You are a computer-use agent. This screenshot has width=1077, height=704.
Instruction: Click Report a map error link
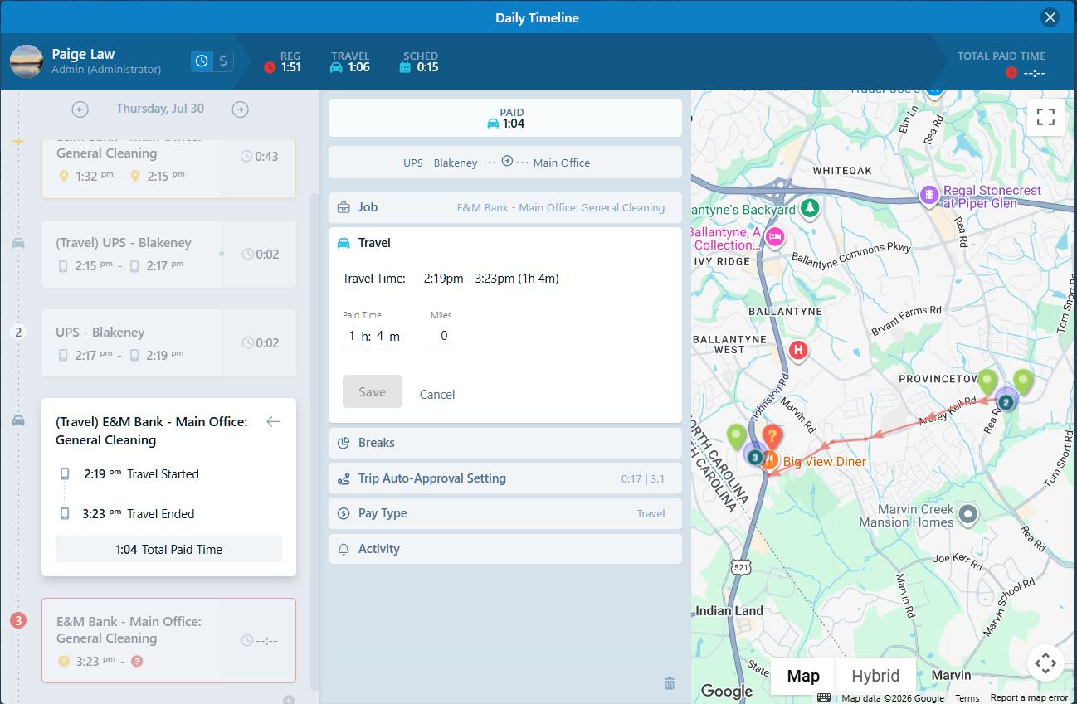(1029, 698)
